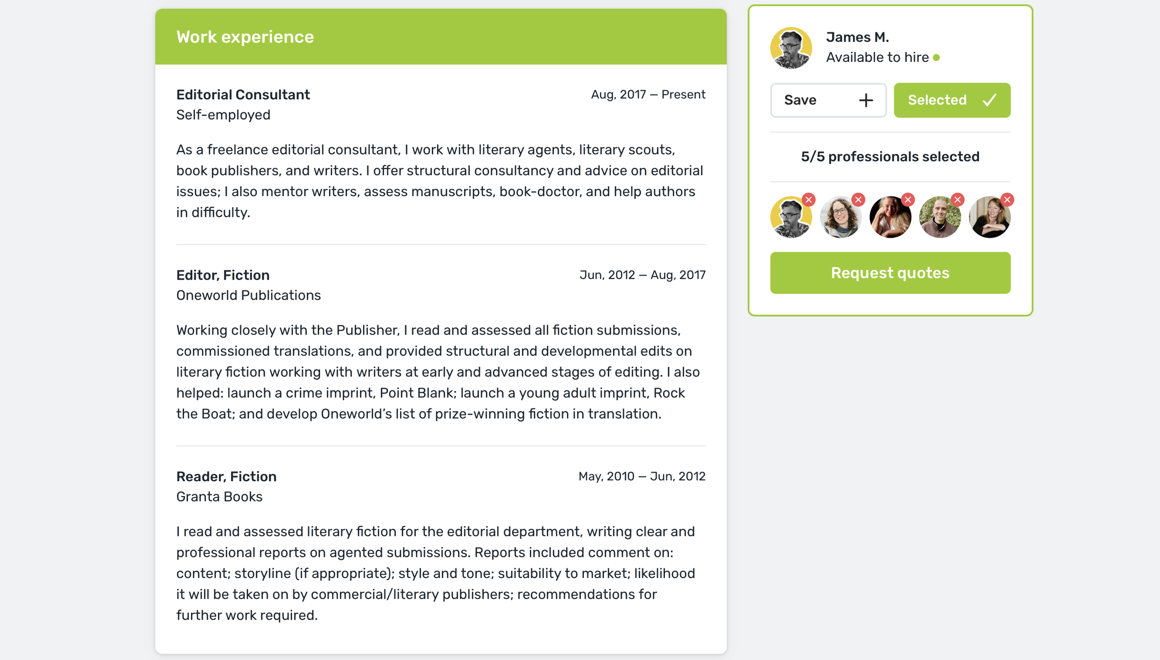Remove the bald man from selected professionals
Screen dimensions: 1160x660
tap(957, 200)
